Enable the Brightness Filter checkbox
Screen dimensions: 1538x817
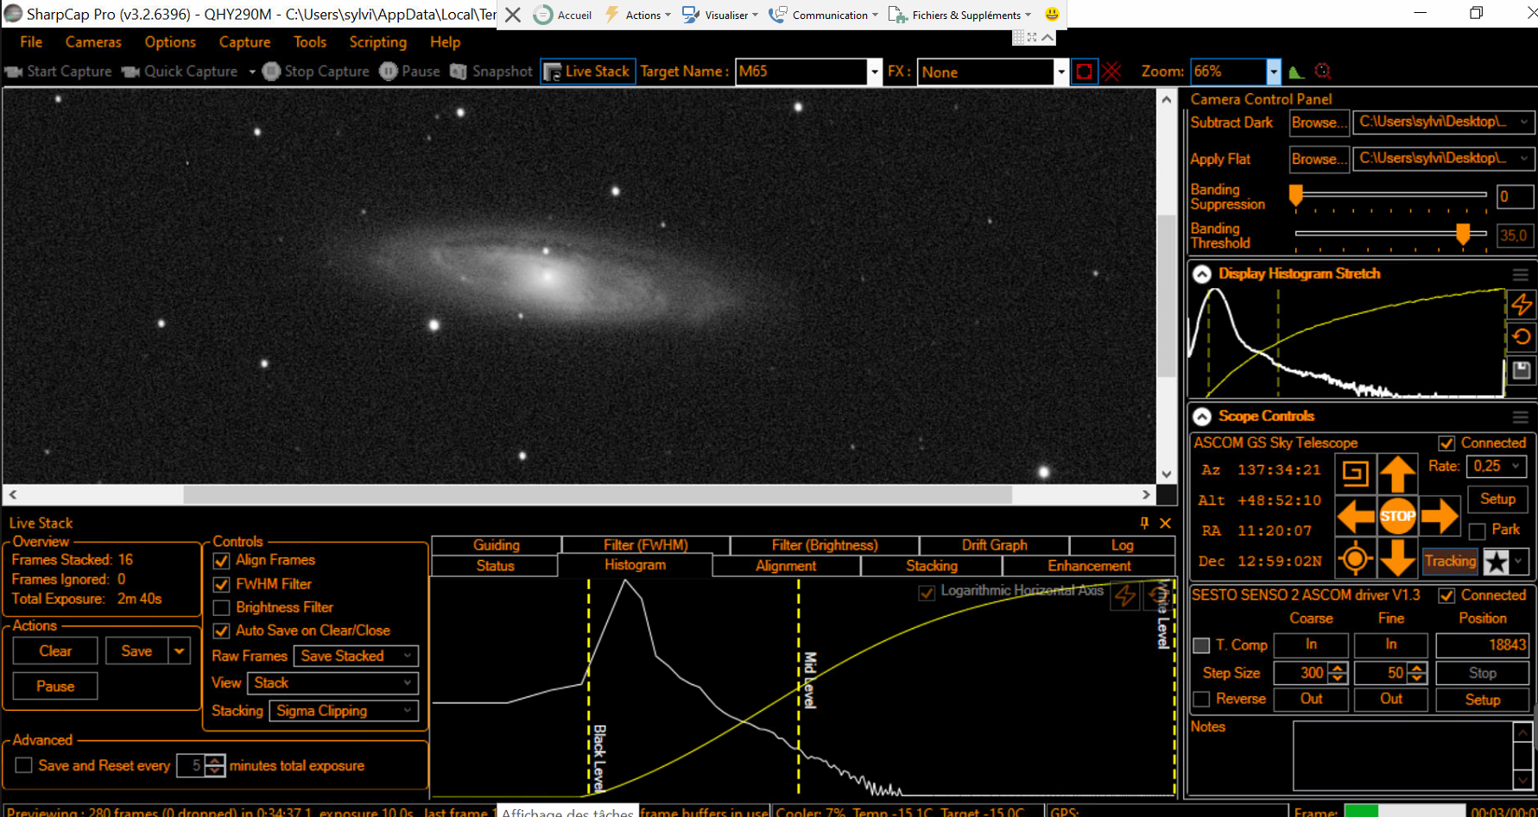point(221,607)
